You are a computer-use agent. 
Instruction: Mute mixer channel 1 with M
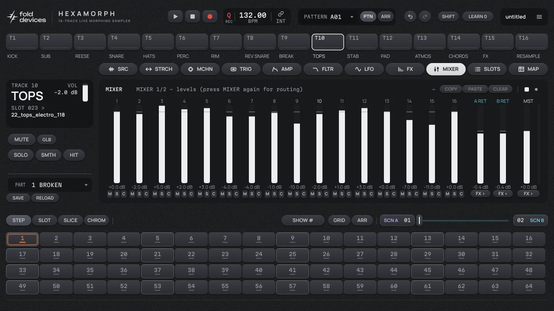click(110, 194)
